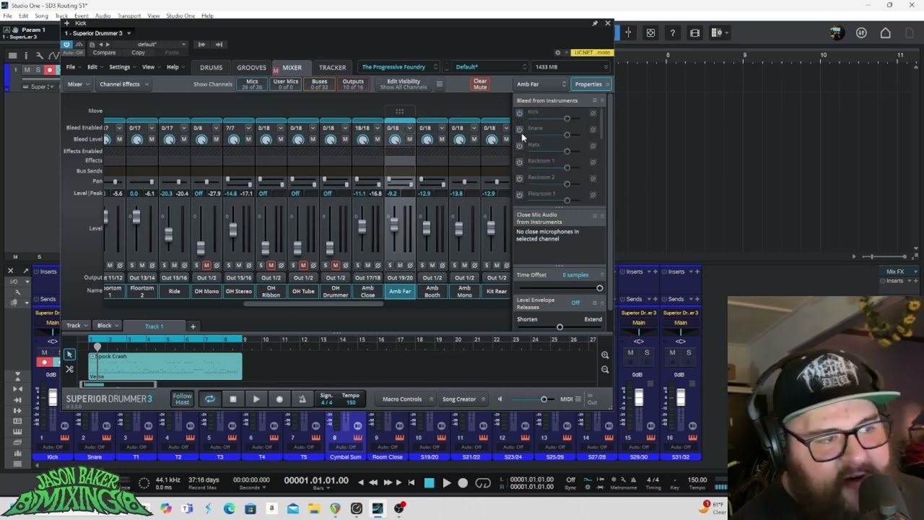The image size is (924, 520).
Task: Zoom out on the Superior Drummer song track
Action: [x=605, y=370]
